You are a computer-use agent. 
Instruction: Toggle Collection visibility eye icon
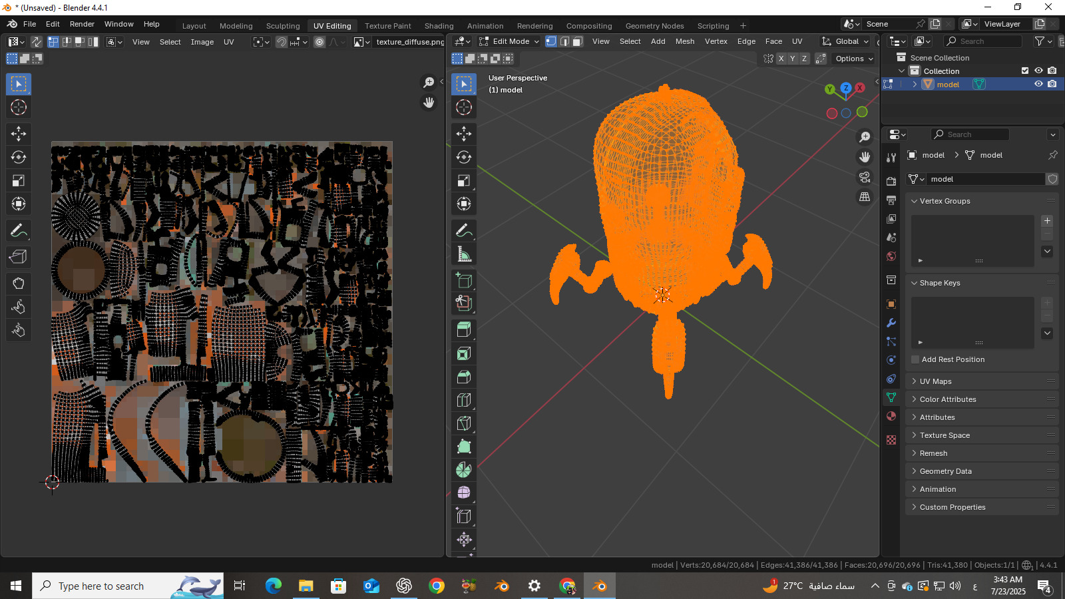pos(1038,71)
